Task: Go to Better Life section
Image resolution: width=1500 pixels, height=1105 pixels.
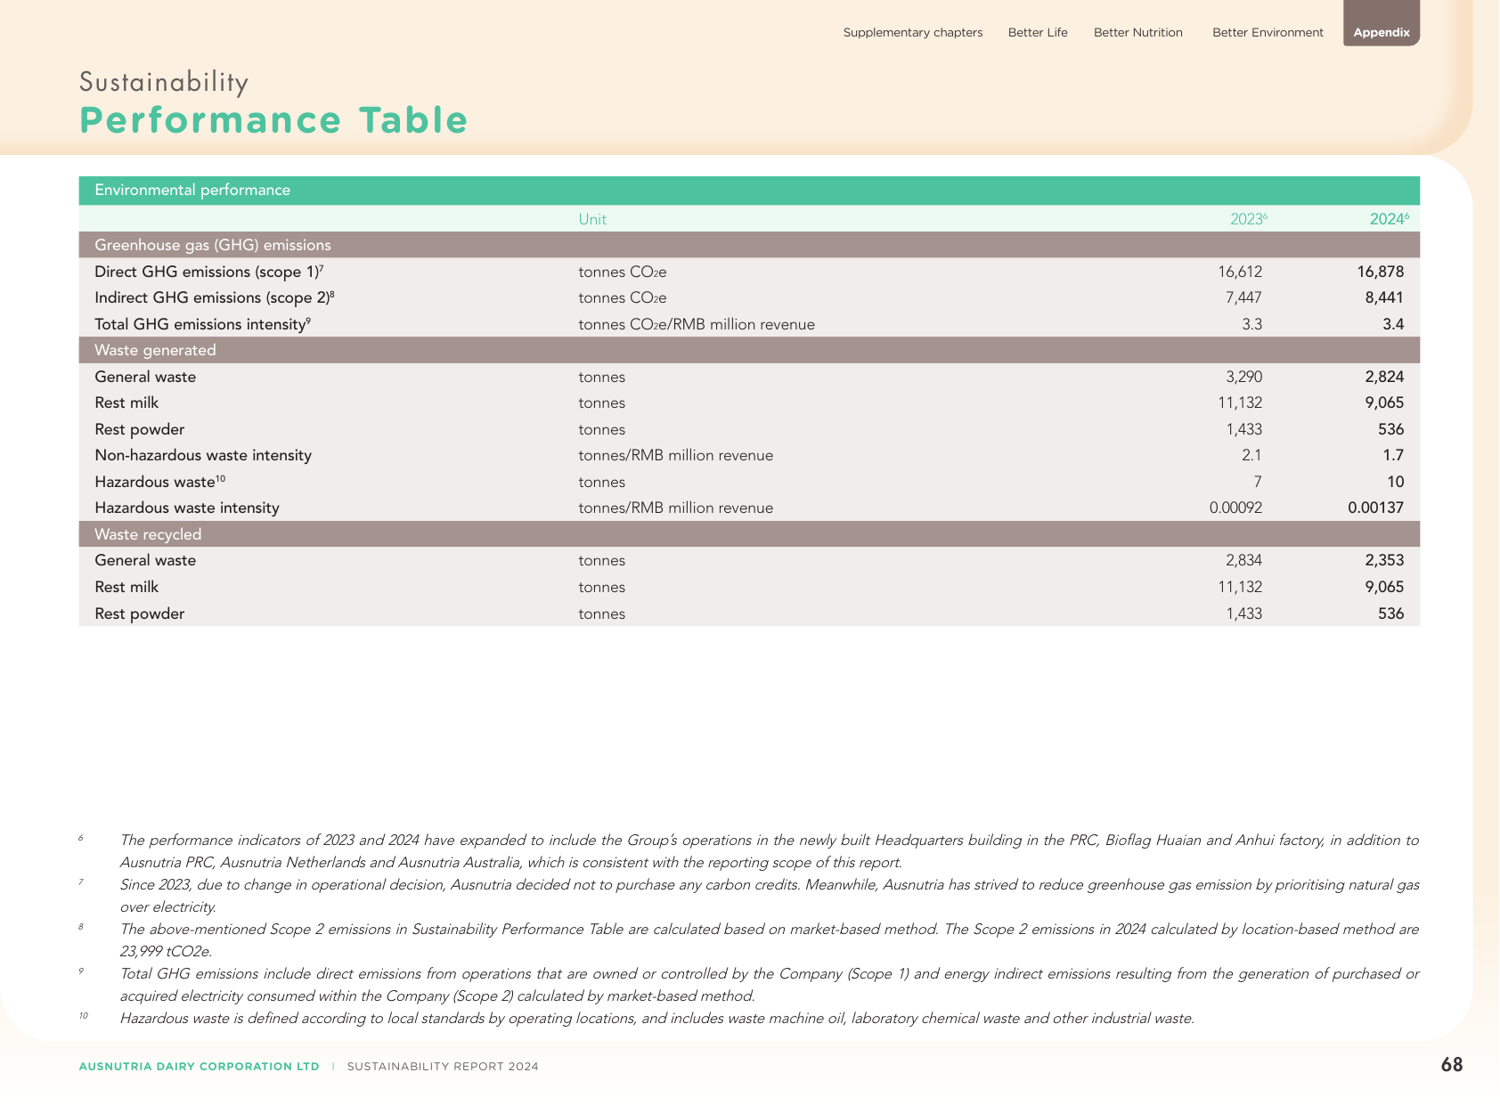Action: coord(1038,33)
